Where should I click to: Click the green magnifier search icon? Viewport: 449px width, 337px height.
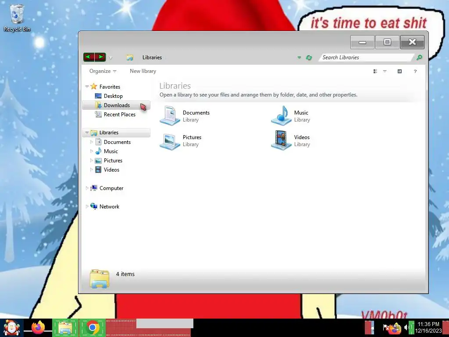419,57
